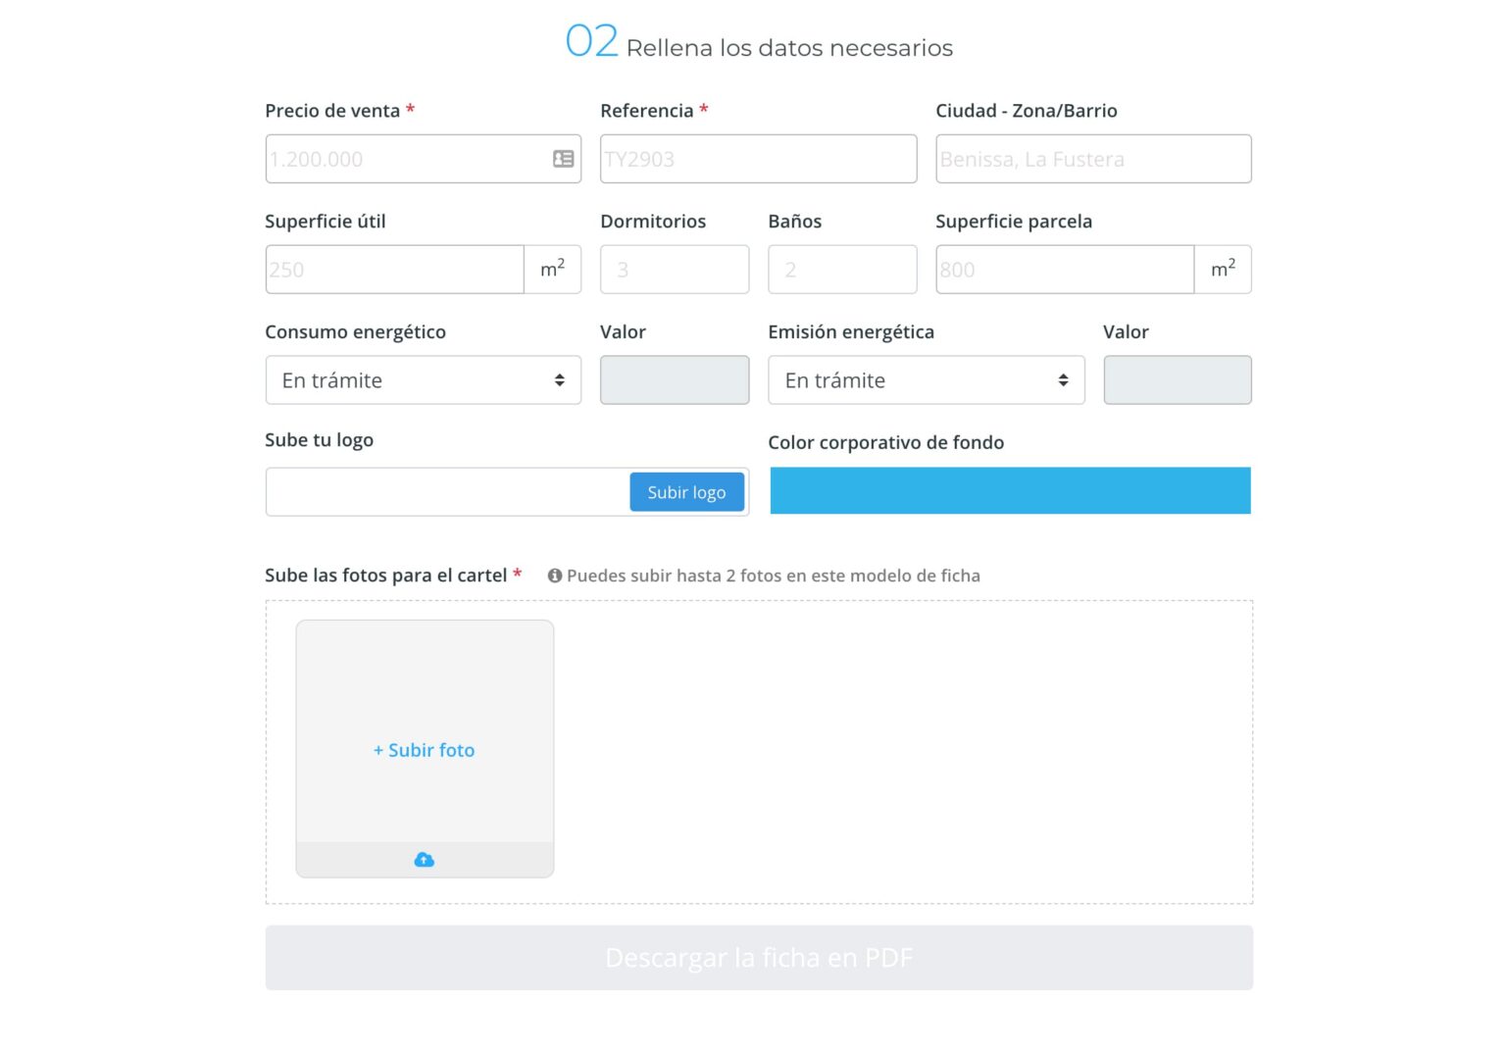
Task: Click the logo filename field next to Subir logo
Action: pos(441,491)
